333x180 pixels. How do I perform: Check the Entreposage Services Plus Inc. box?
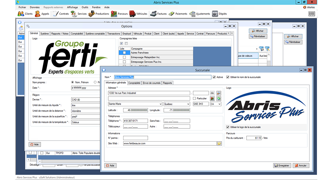point(125,62)
